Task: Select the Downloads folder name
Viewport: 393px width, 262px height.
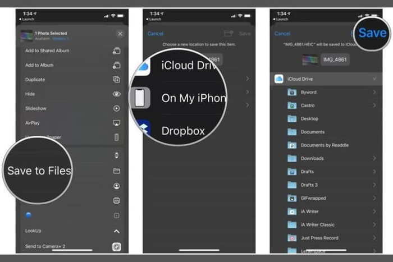Action: (312, 159)
